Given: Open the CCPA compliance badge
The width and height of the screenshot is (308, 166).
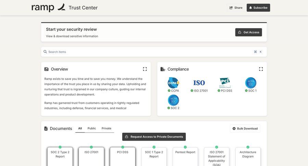Looking at the screenshot, I should point(174,83).
